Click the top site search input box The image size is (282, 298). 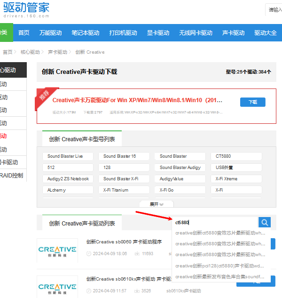pos(274,9)
